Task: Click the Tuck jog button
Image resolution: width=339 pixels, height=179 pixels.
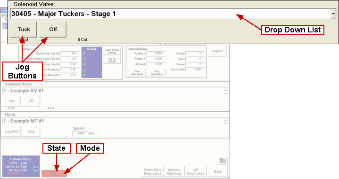Action: [x=24, y=29]
